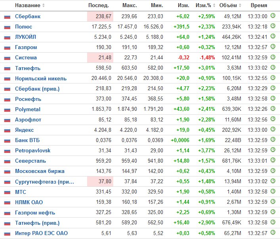Click the Послед. column header
280x239 pixels.
coord(99,6)
